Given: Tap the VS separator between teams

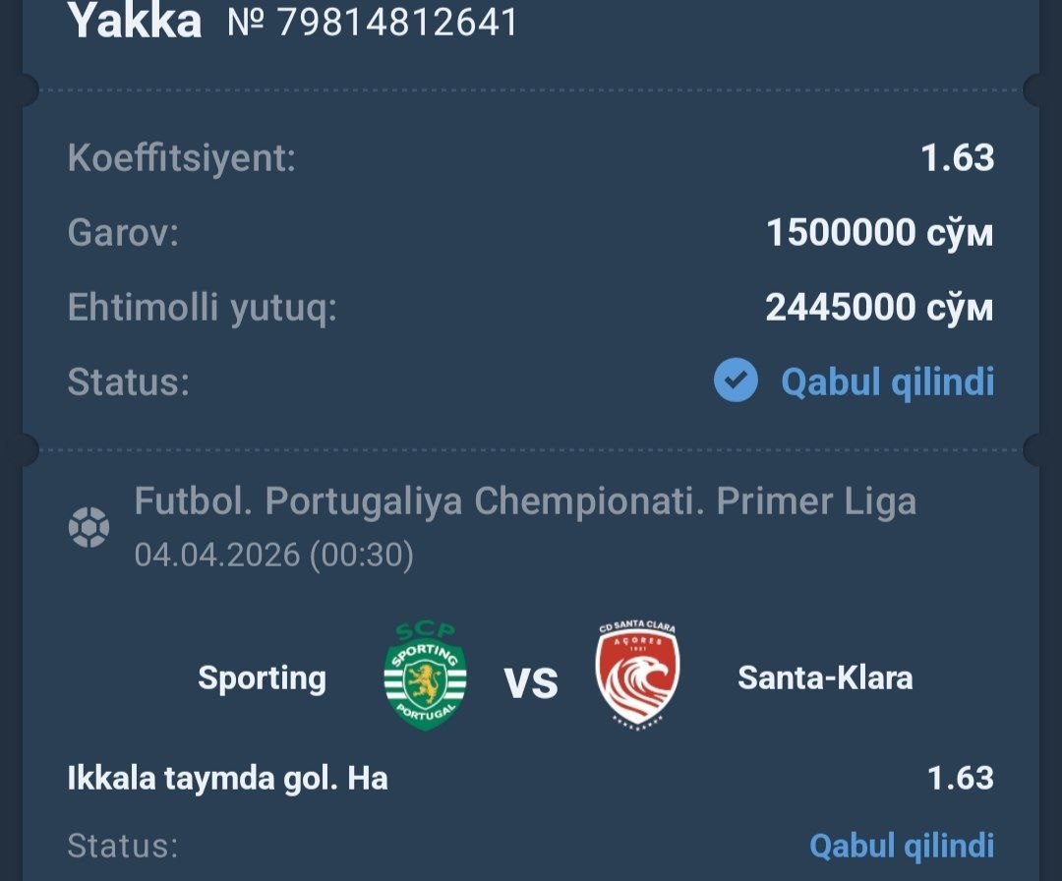Looking at the screenshot, I should pos(531,682).
